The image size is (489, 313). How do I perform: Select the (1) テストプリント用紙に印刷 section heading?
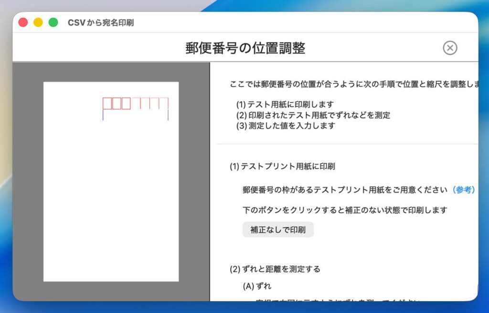[282, 166]
